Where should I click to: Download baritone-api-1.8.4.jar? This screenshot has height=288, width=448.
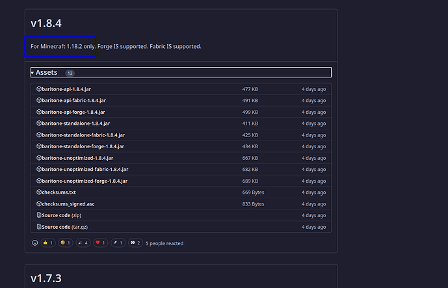pos(68,88)
